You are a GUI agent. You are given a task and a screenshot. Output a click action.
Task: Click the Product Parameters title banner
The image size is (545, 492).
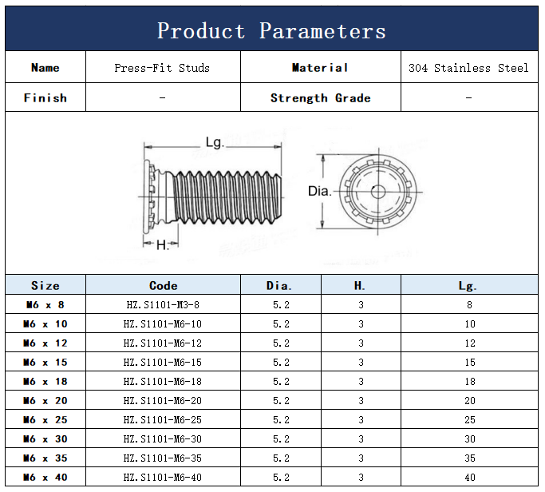click(x=271, y=30)
